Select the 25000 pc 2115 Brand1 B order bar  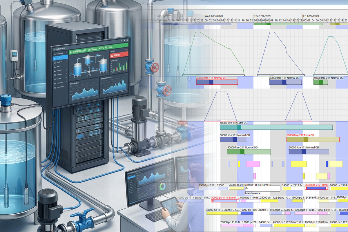(237, 188)
